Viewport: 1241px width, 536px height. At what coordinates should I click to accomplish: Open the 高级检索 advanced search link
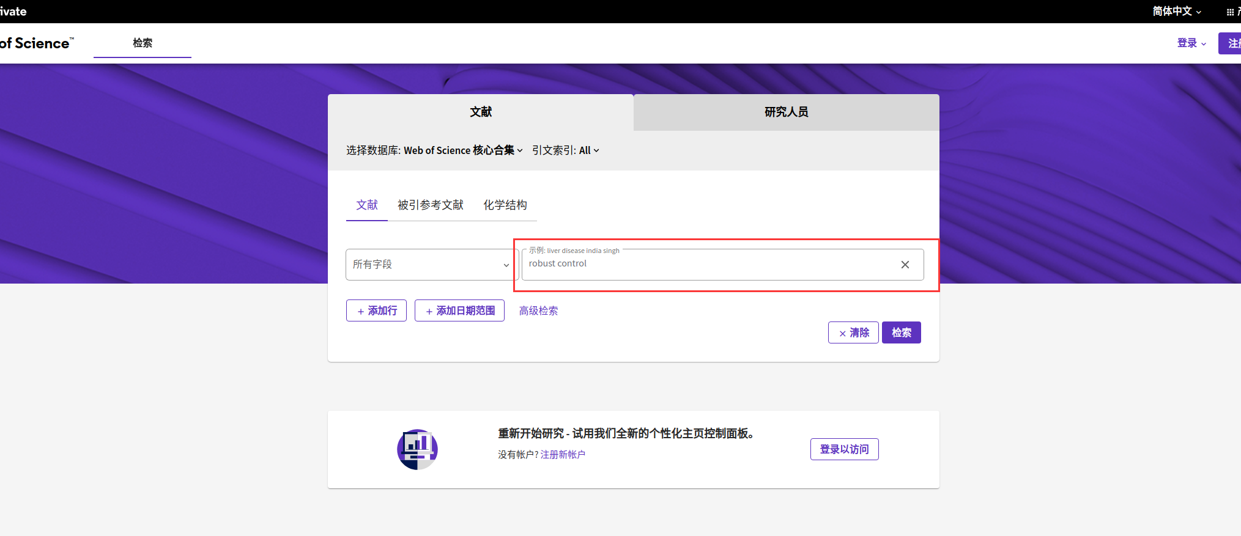538,310
